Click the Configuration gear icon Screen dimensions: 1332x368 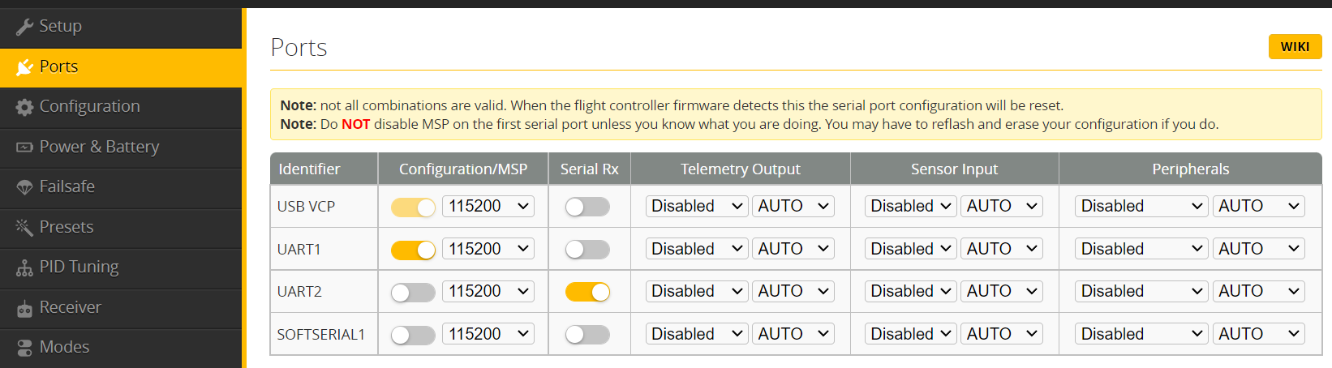tap(24, 107)
